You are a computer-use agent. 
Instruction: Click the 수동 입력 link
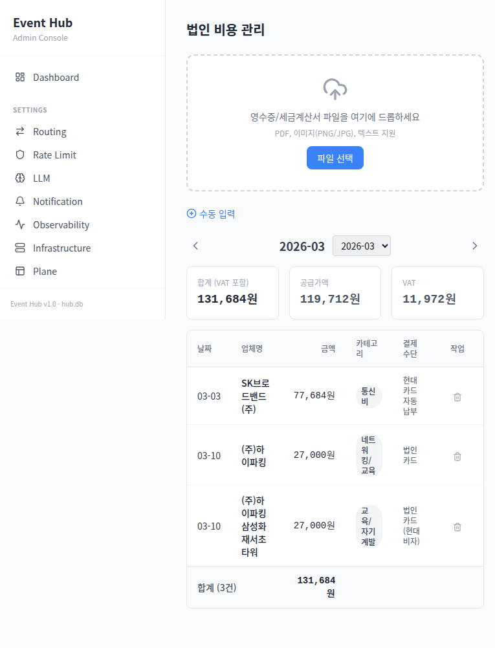(211, 214)
